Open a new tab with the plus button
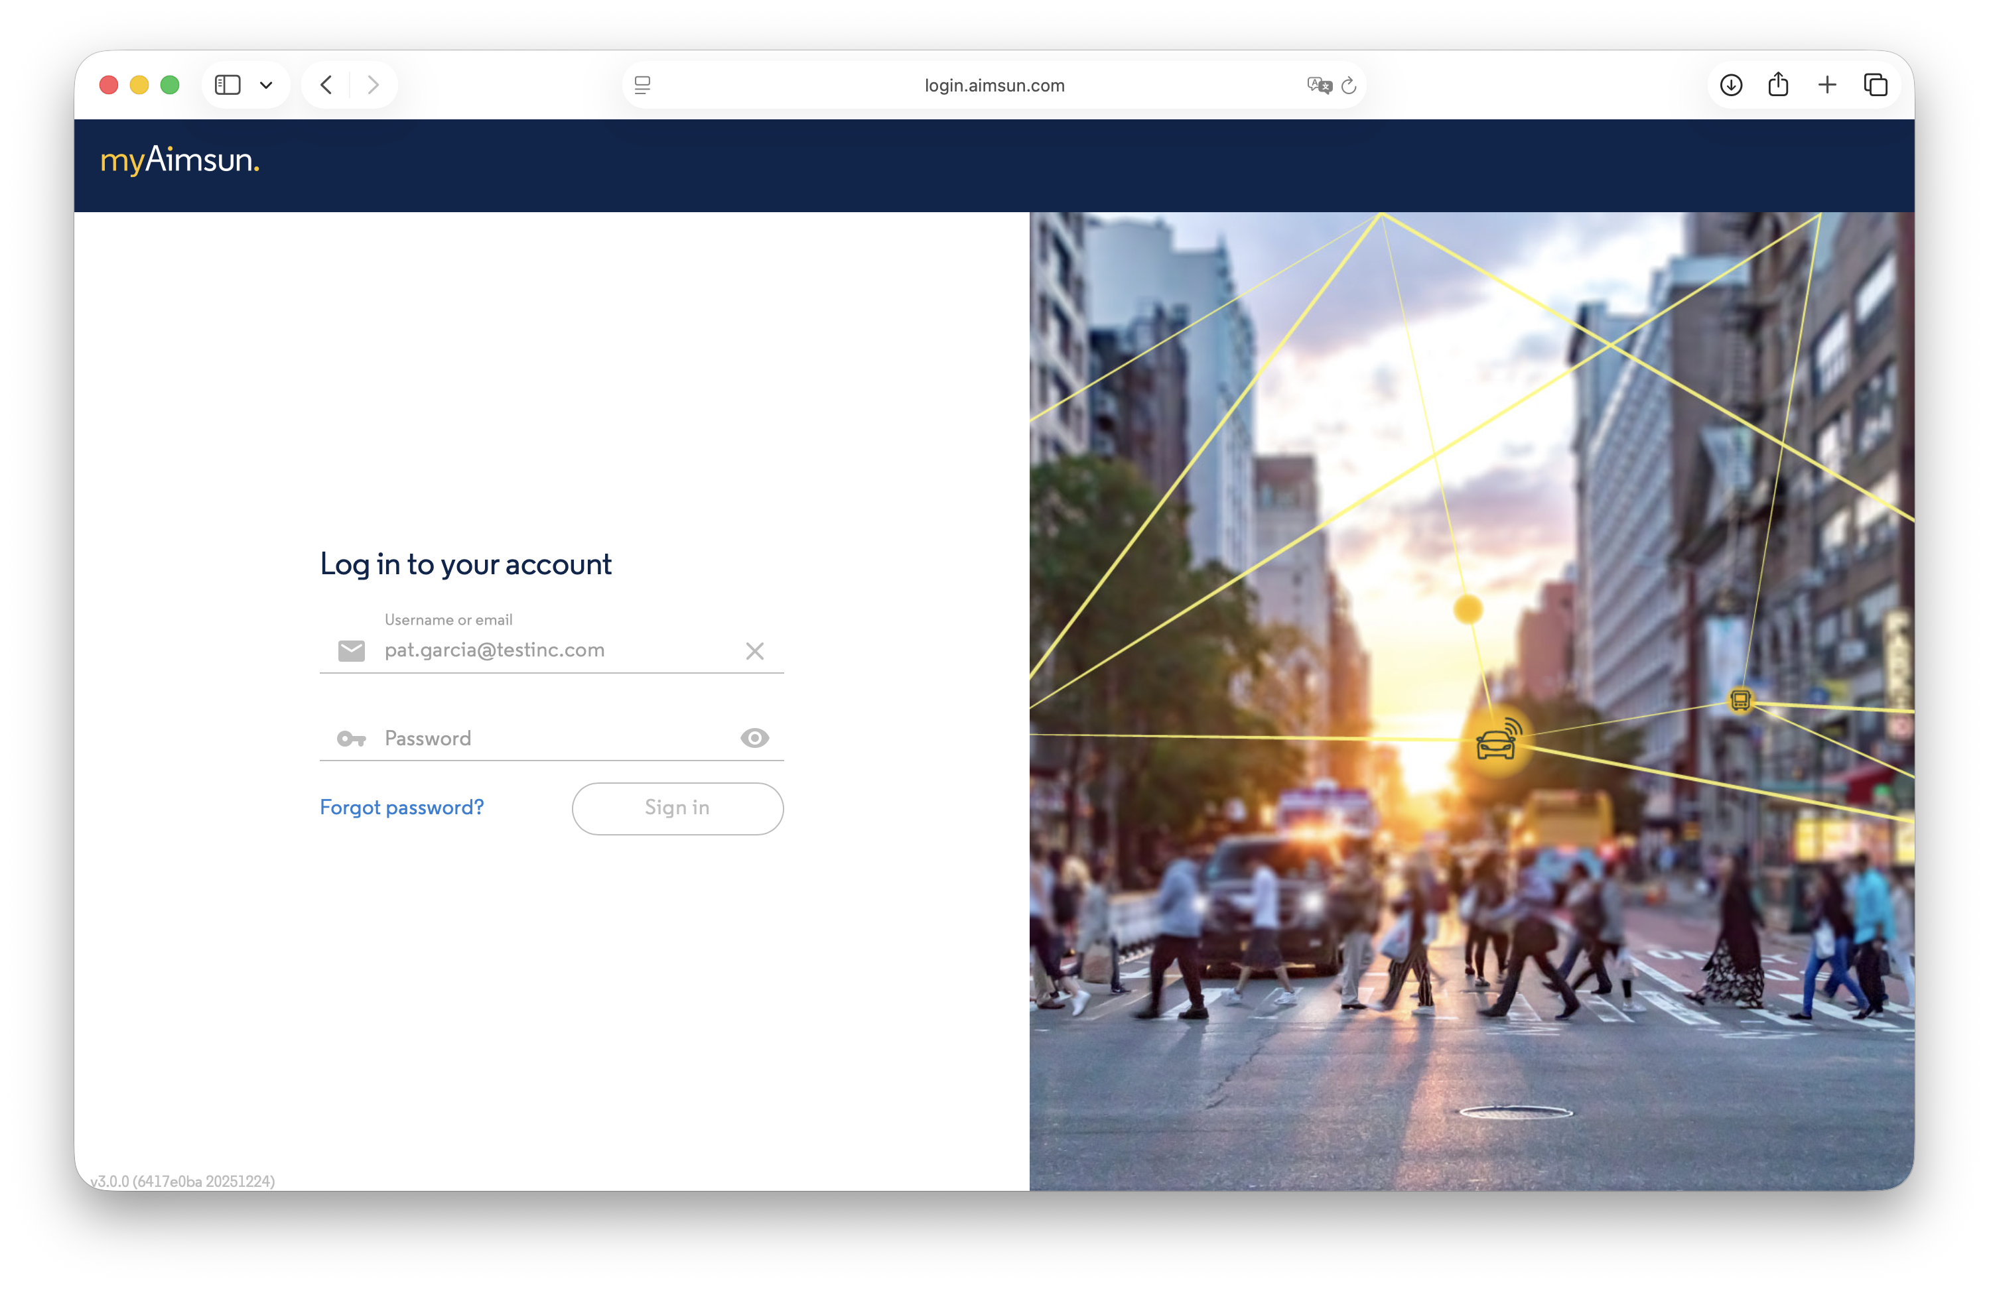 pyautogui.click(x=1827, y=84)
